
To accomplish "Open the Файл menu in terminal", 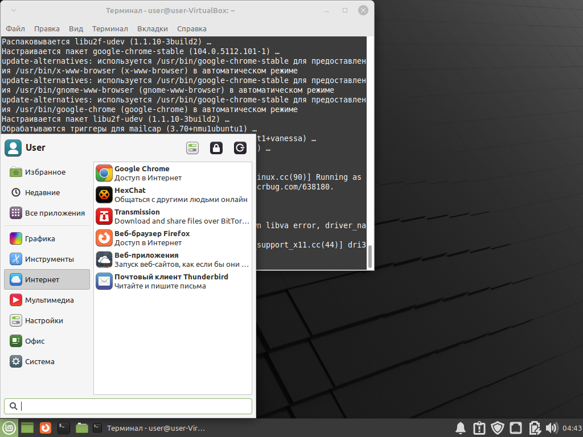I will click(x=15, y=28).
